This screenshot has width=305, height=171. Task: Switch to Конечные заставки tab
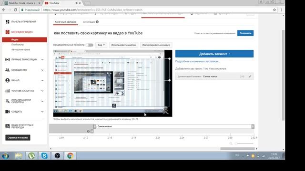(66, 22)
